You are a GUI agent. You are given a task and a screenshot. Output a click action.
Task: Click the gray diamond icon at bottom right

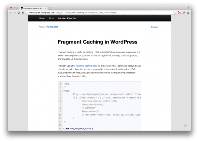tap(185, 125)
